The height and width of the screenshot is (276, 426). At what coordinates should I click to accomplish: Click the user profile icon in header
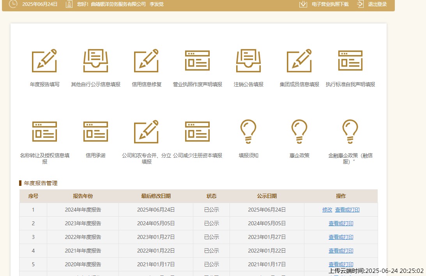(x=69, y=4)
